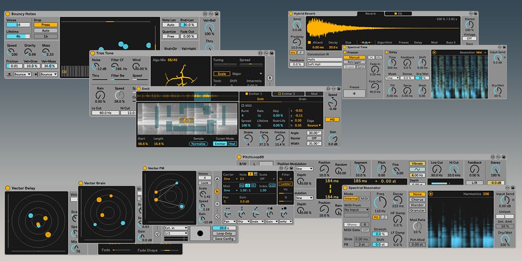522x261 pixels.
Task: Open Ext. In dropdown in Vector Grain
Action: (176, 228)
